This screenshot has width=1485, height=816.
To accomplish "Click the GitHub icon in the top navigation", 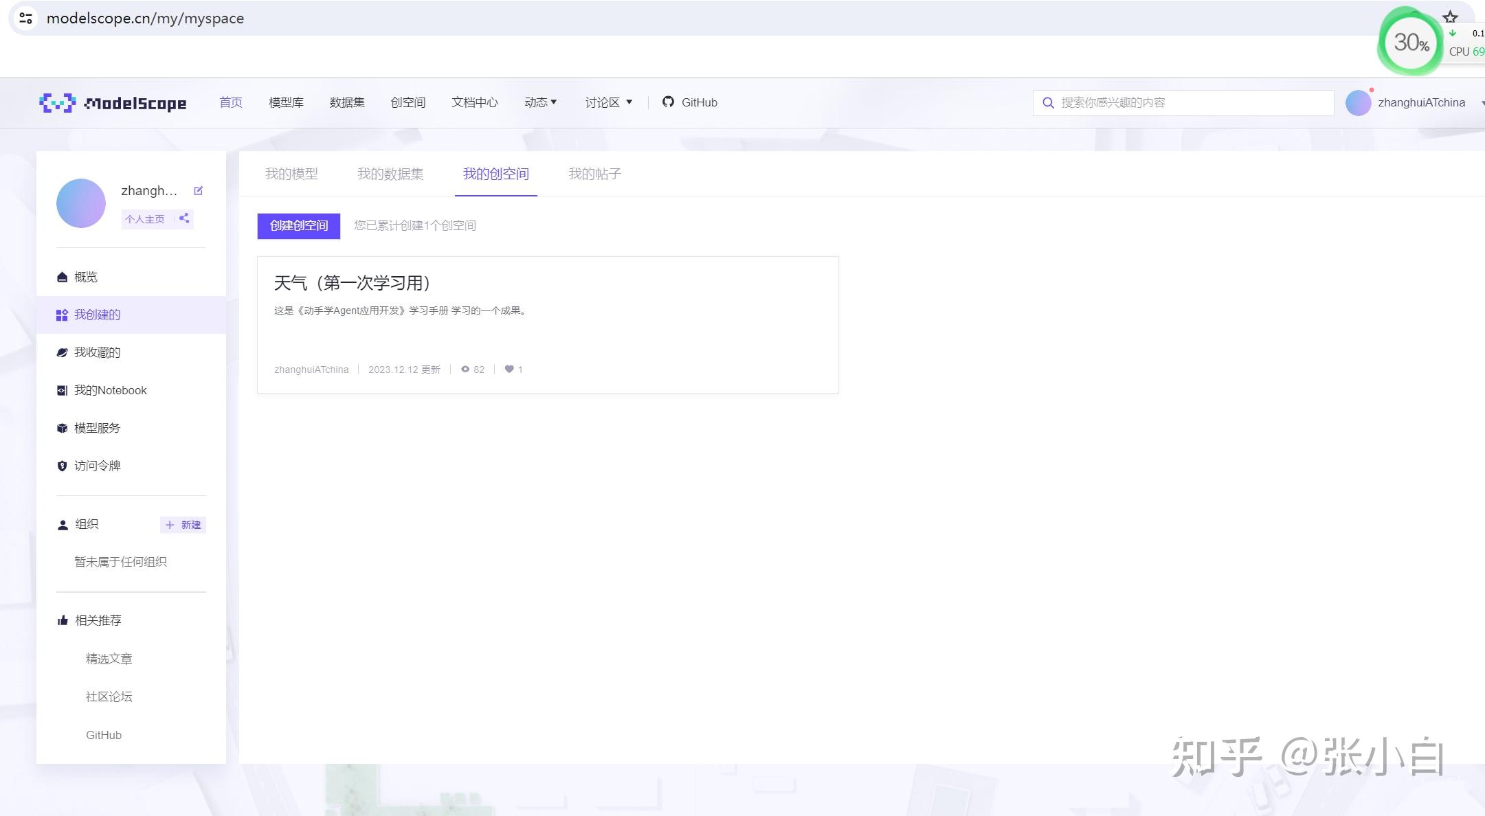I will pos(667,102).
